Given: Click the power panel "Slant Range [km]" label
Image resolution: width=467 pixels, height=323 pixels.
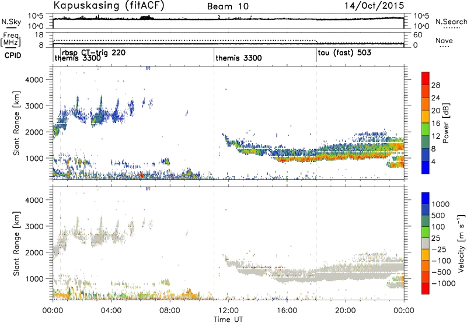Looking at the screenshot, I should pyautogui.click(x=16, y=123).
